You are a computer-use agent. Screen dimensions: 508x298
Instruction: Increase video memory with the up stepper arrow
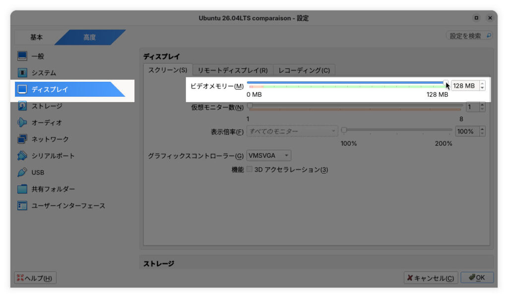coord(482,83)
